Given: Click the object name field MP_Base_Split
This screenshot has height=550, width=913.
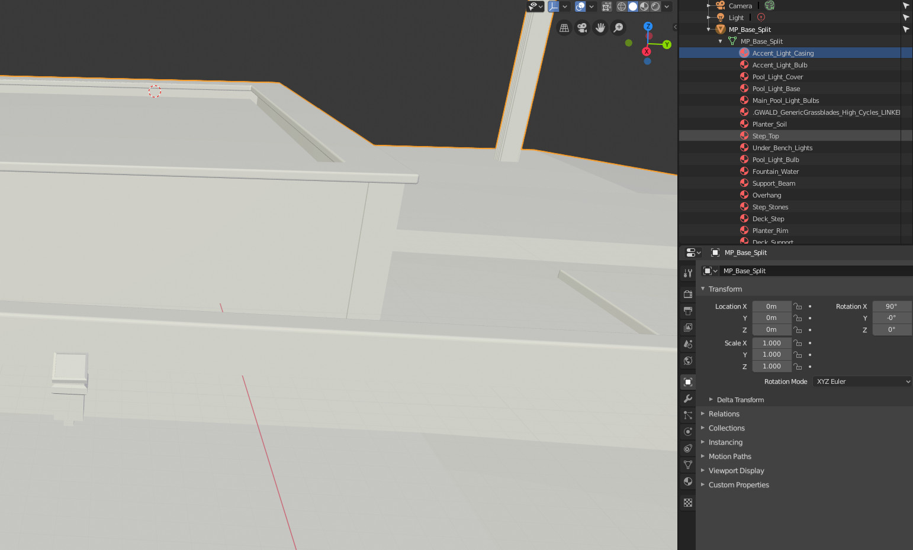Looking at the screenshot, I should pos(816,271).
